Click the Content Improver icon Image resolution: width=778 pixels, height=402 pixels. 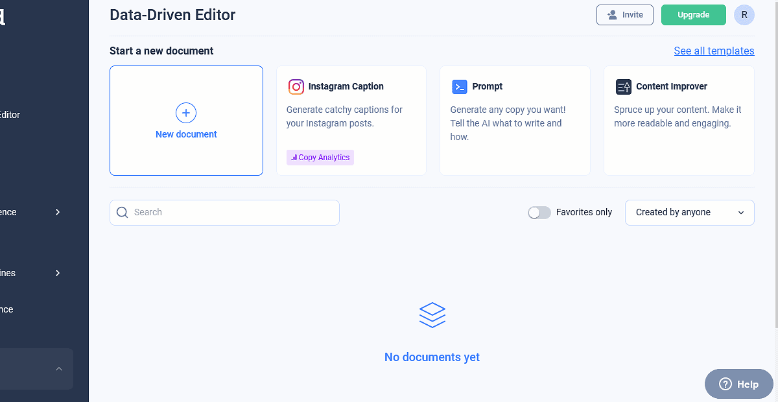click(624, 87)
